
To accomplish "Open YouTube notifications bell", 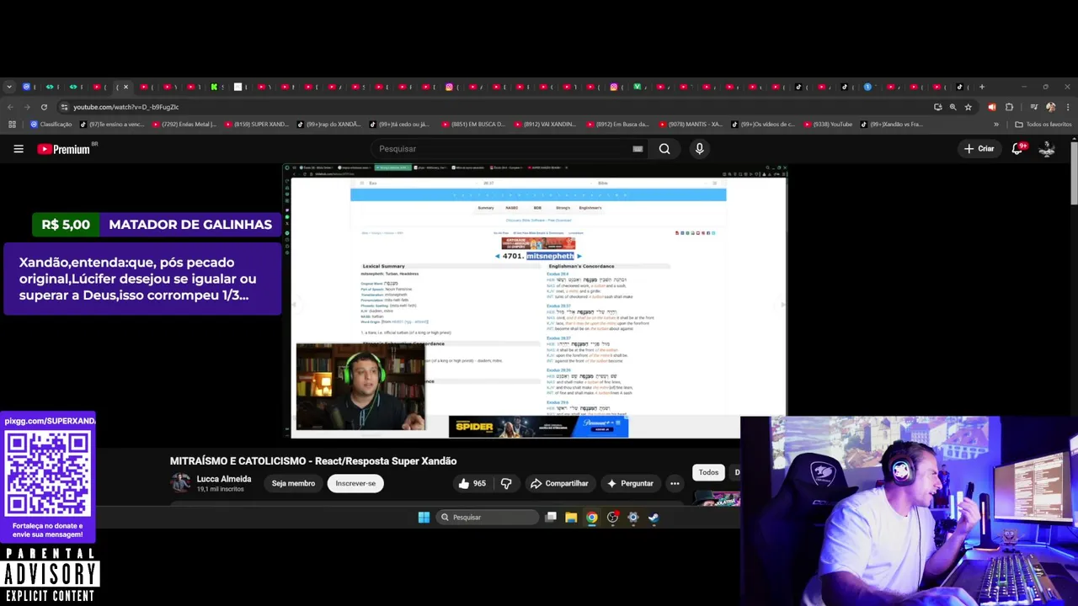I will point(1018,149).
